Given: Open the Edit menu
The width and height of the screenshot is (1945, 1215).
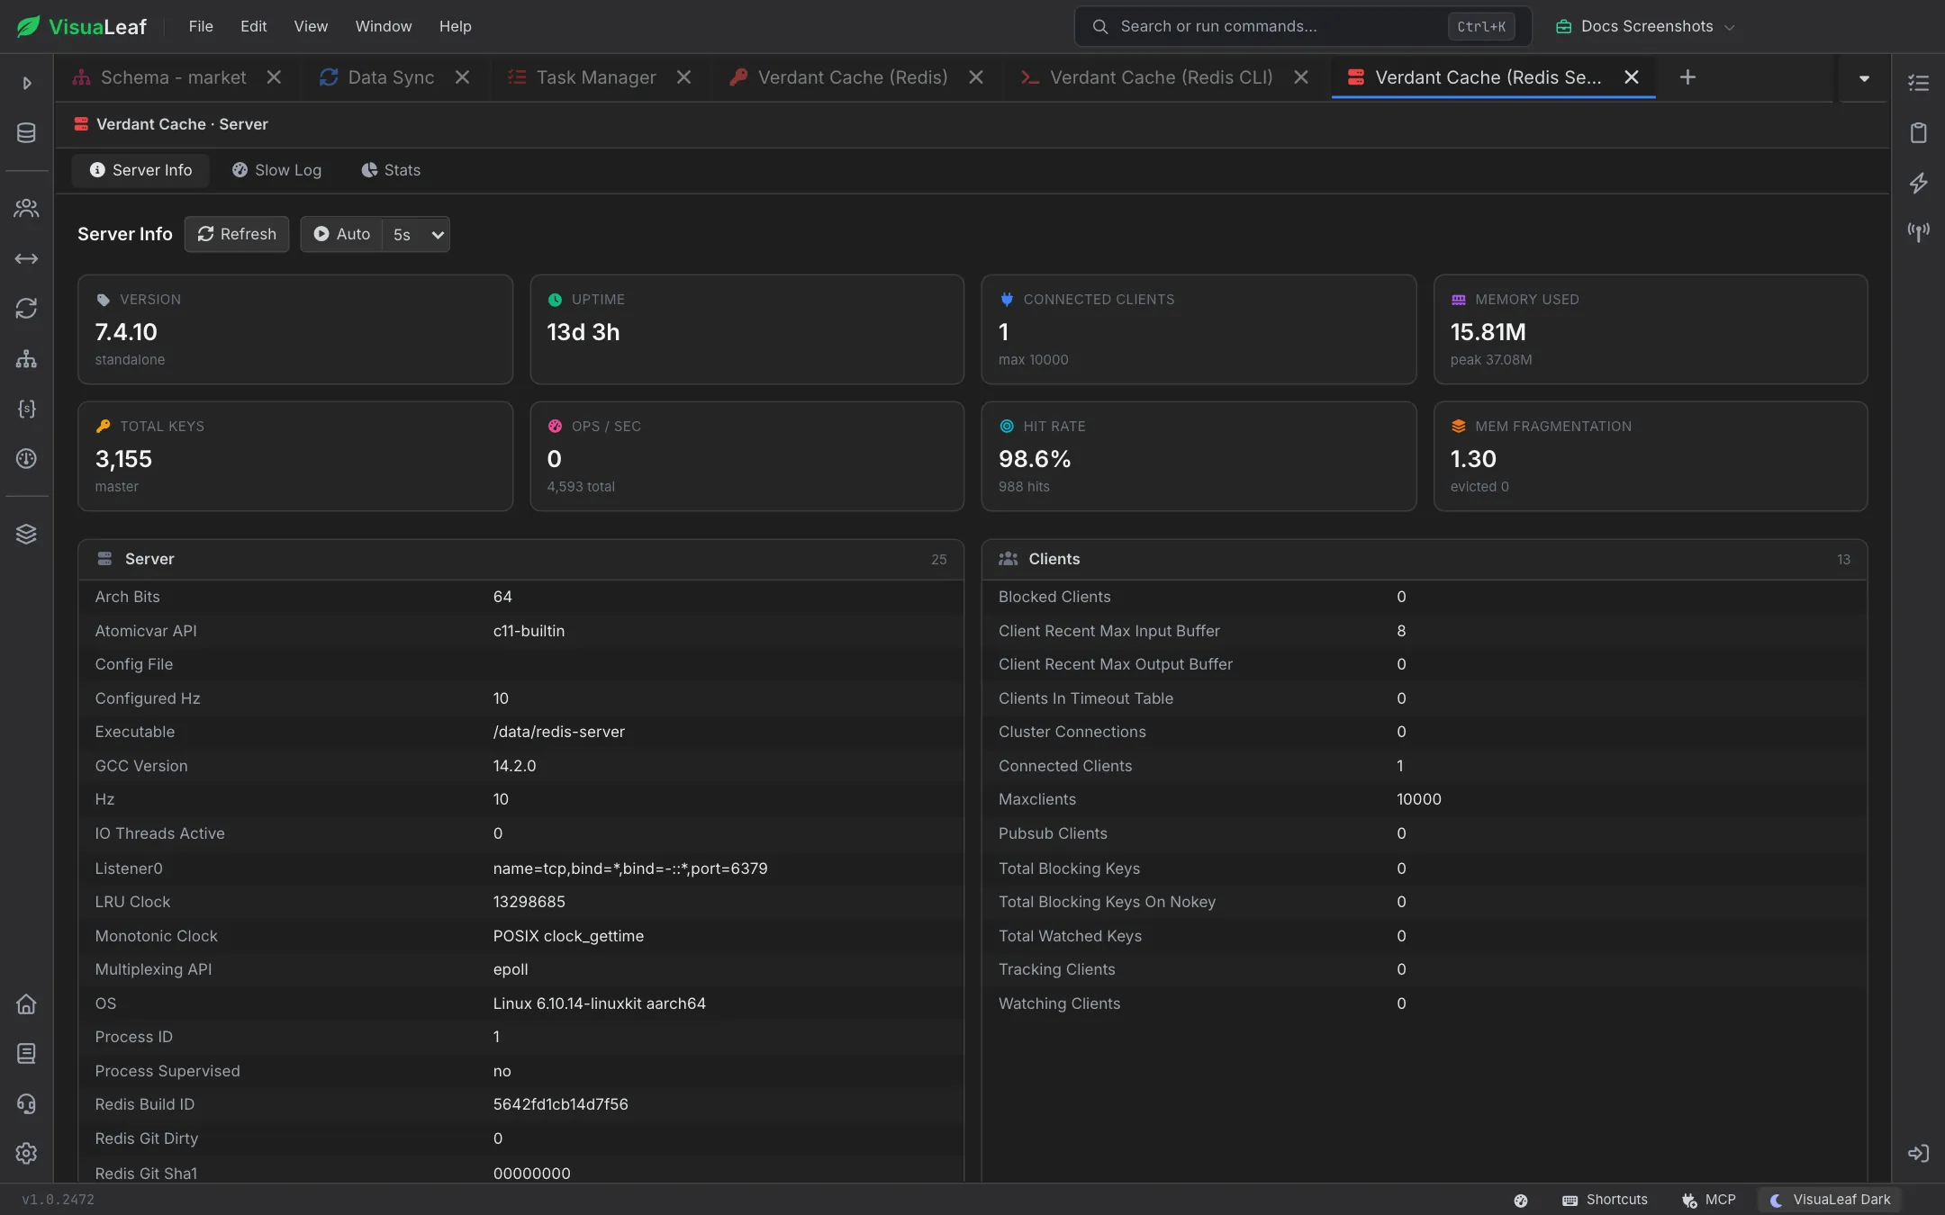Looking at the screenshot, I should (253, 26).
